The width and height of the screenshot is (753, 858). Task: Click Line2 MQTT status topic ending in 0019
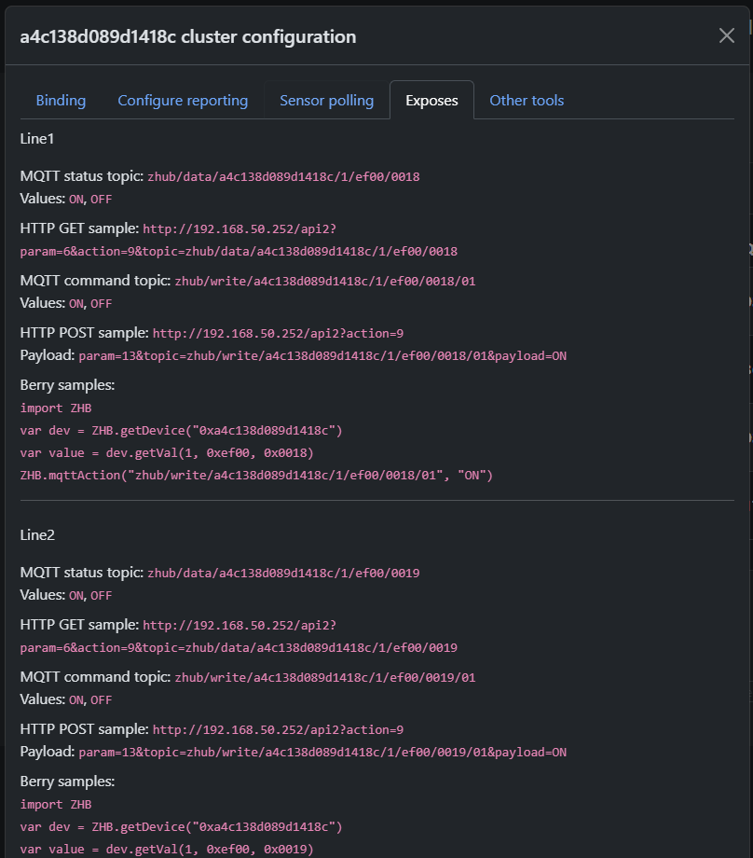pos(283,573)
